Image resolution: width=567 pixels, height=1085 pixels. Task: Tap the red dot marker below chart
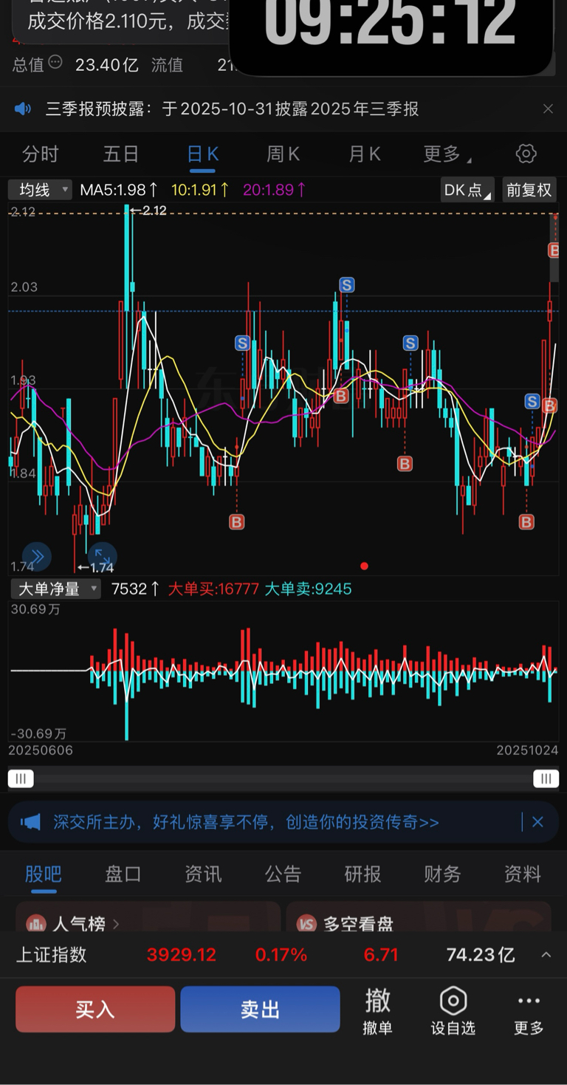point(364,566)
